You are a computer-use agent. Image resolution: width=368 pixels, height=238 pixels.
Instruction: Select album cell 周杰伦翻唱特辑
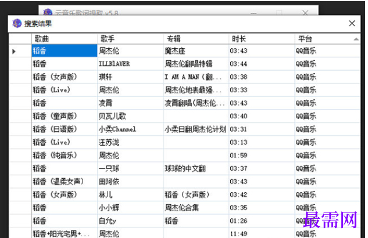click(196, 64)
